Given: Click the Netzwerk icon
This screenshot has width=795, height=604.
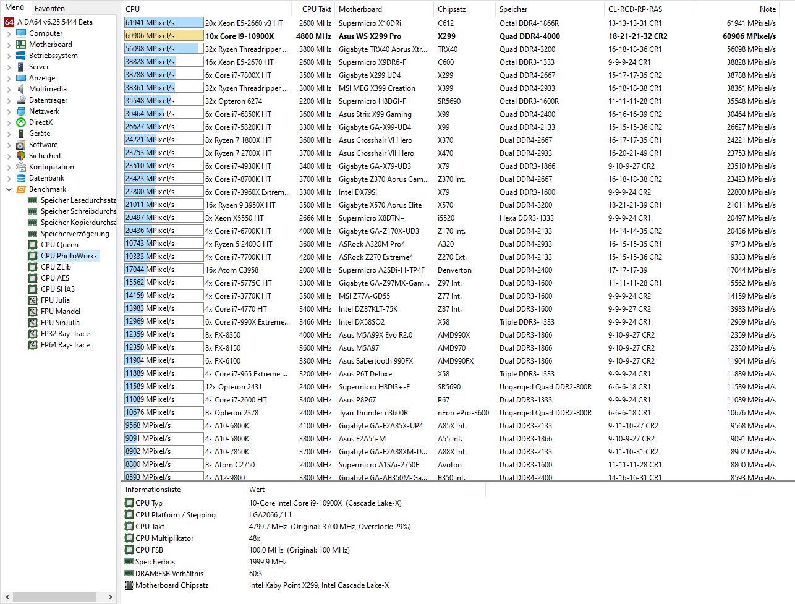Looking at the screenshot, I should pos(21,111).
